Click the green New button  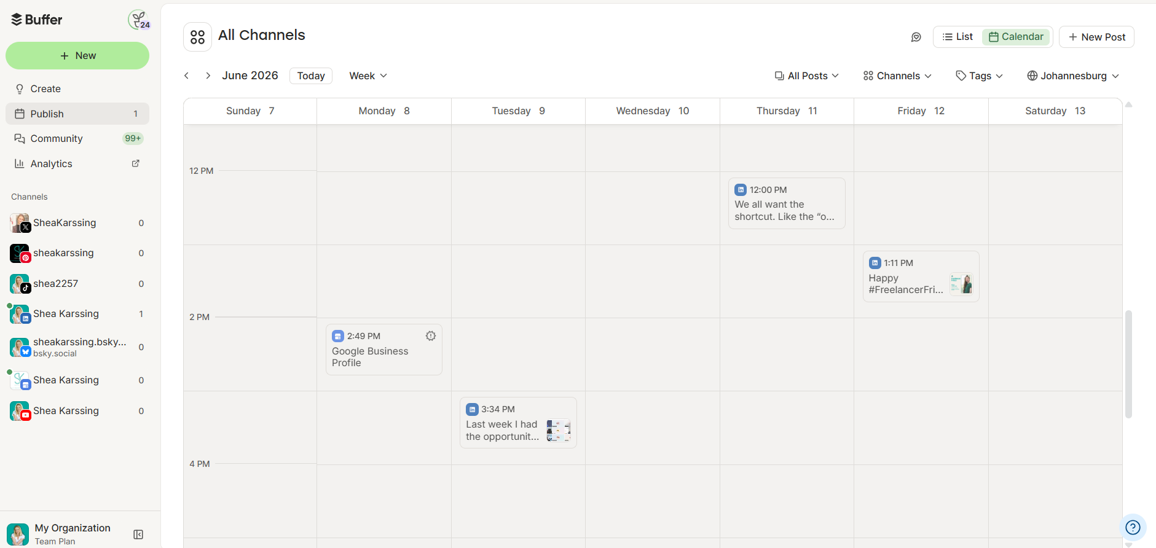tap(77, 56)
